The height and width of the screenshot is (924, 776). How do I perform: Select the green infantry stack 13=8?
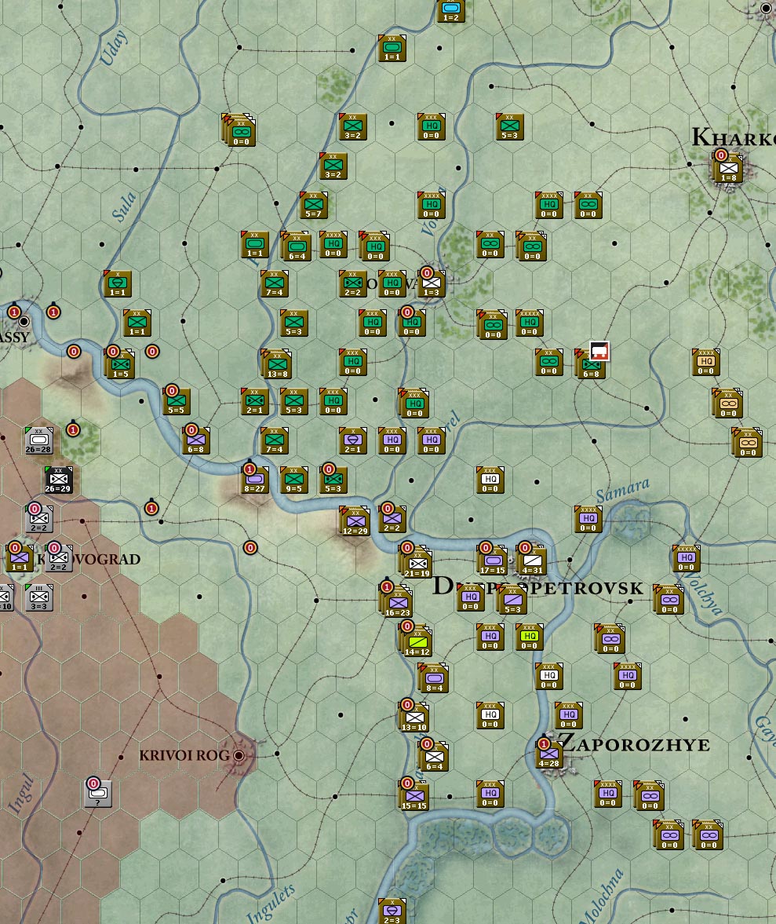pos(277,364)
